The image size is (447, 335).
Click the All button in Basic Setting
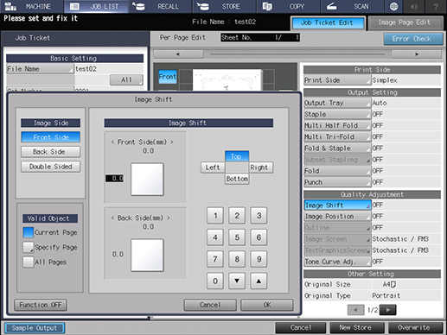click(126, 79)
